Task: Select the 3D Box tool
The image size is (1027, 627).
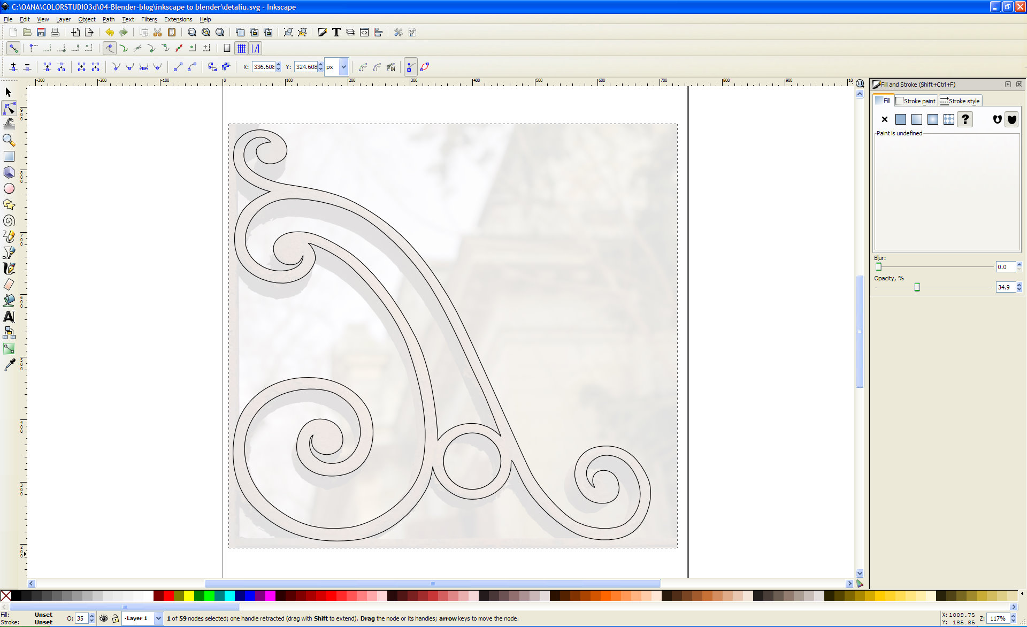Action: click(9, 172)
